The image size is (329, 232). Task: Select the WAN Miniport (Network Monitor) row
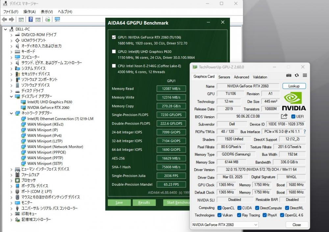[55, 147]
